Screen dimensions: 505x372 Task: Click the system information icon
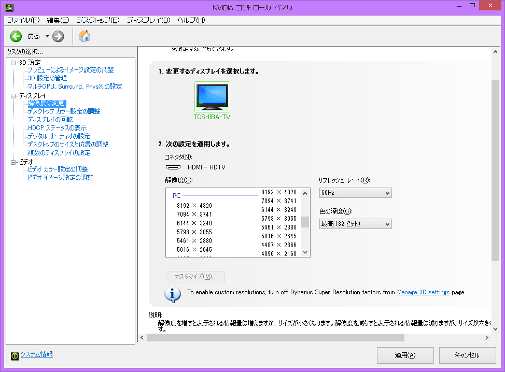(x=15, y=356)
